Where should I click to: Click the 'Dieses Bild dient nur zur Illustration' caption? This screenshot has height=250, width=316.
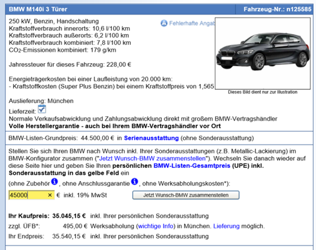point(262,92)
